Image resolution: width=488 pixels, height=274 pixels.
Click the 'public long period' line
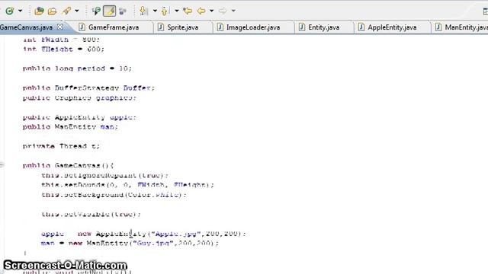coord(77,68)
